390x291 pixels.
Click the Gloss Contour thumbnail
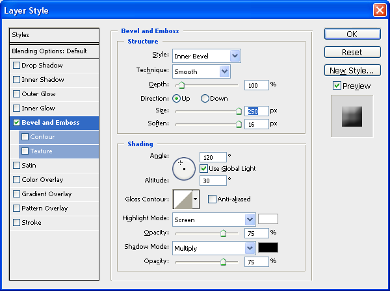(183, 199)
